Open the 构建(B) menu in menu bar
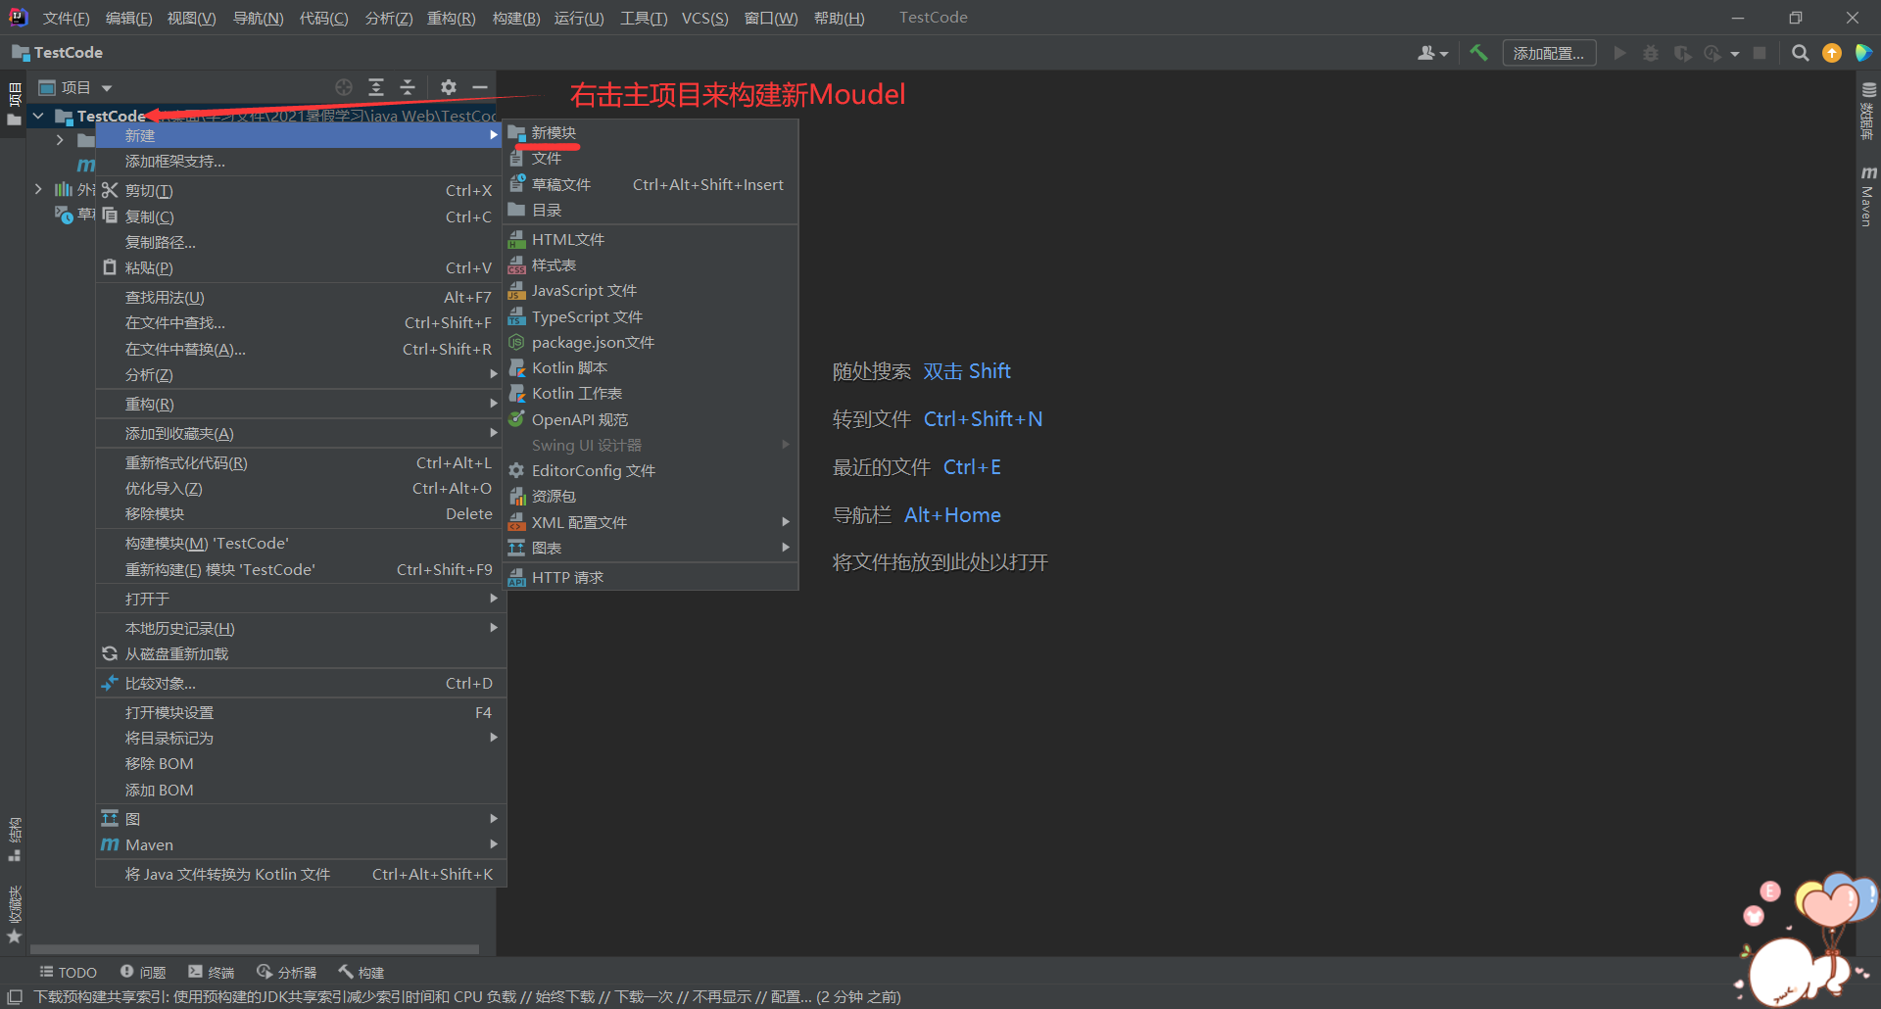The image size is (1881, 1009). 516,18
